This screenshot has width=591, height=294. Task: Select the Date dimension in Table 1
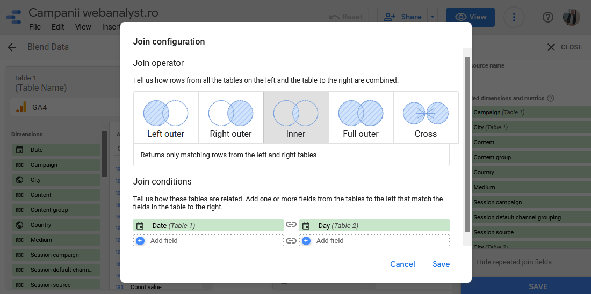click(x=56, y=150)
